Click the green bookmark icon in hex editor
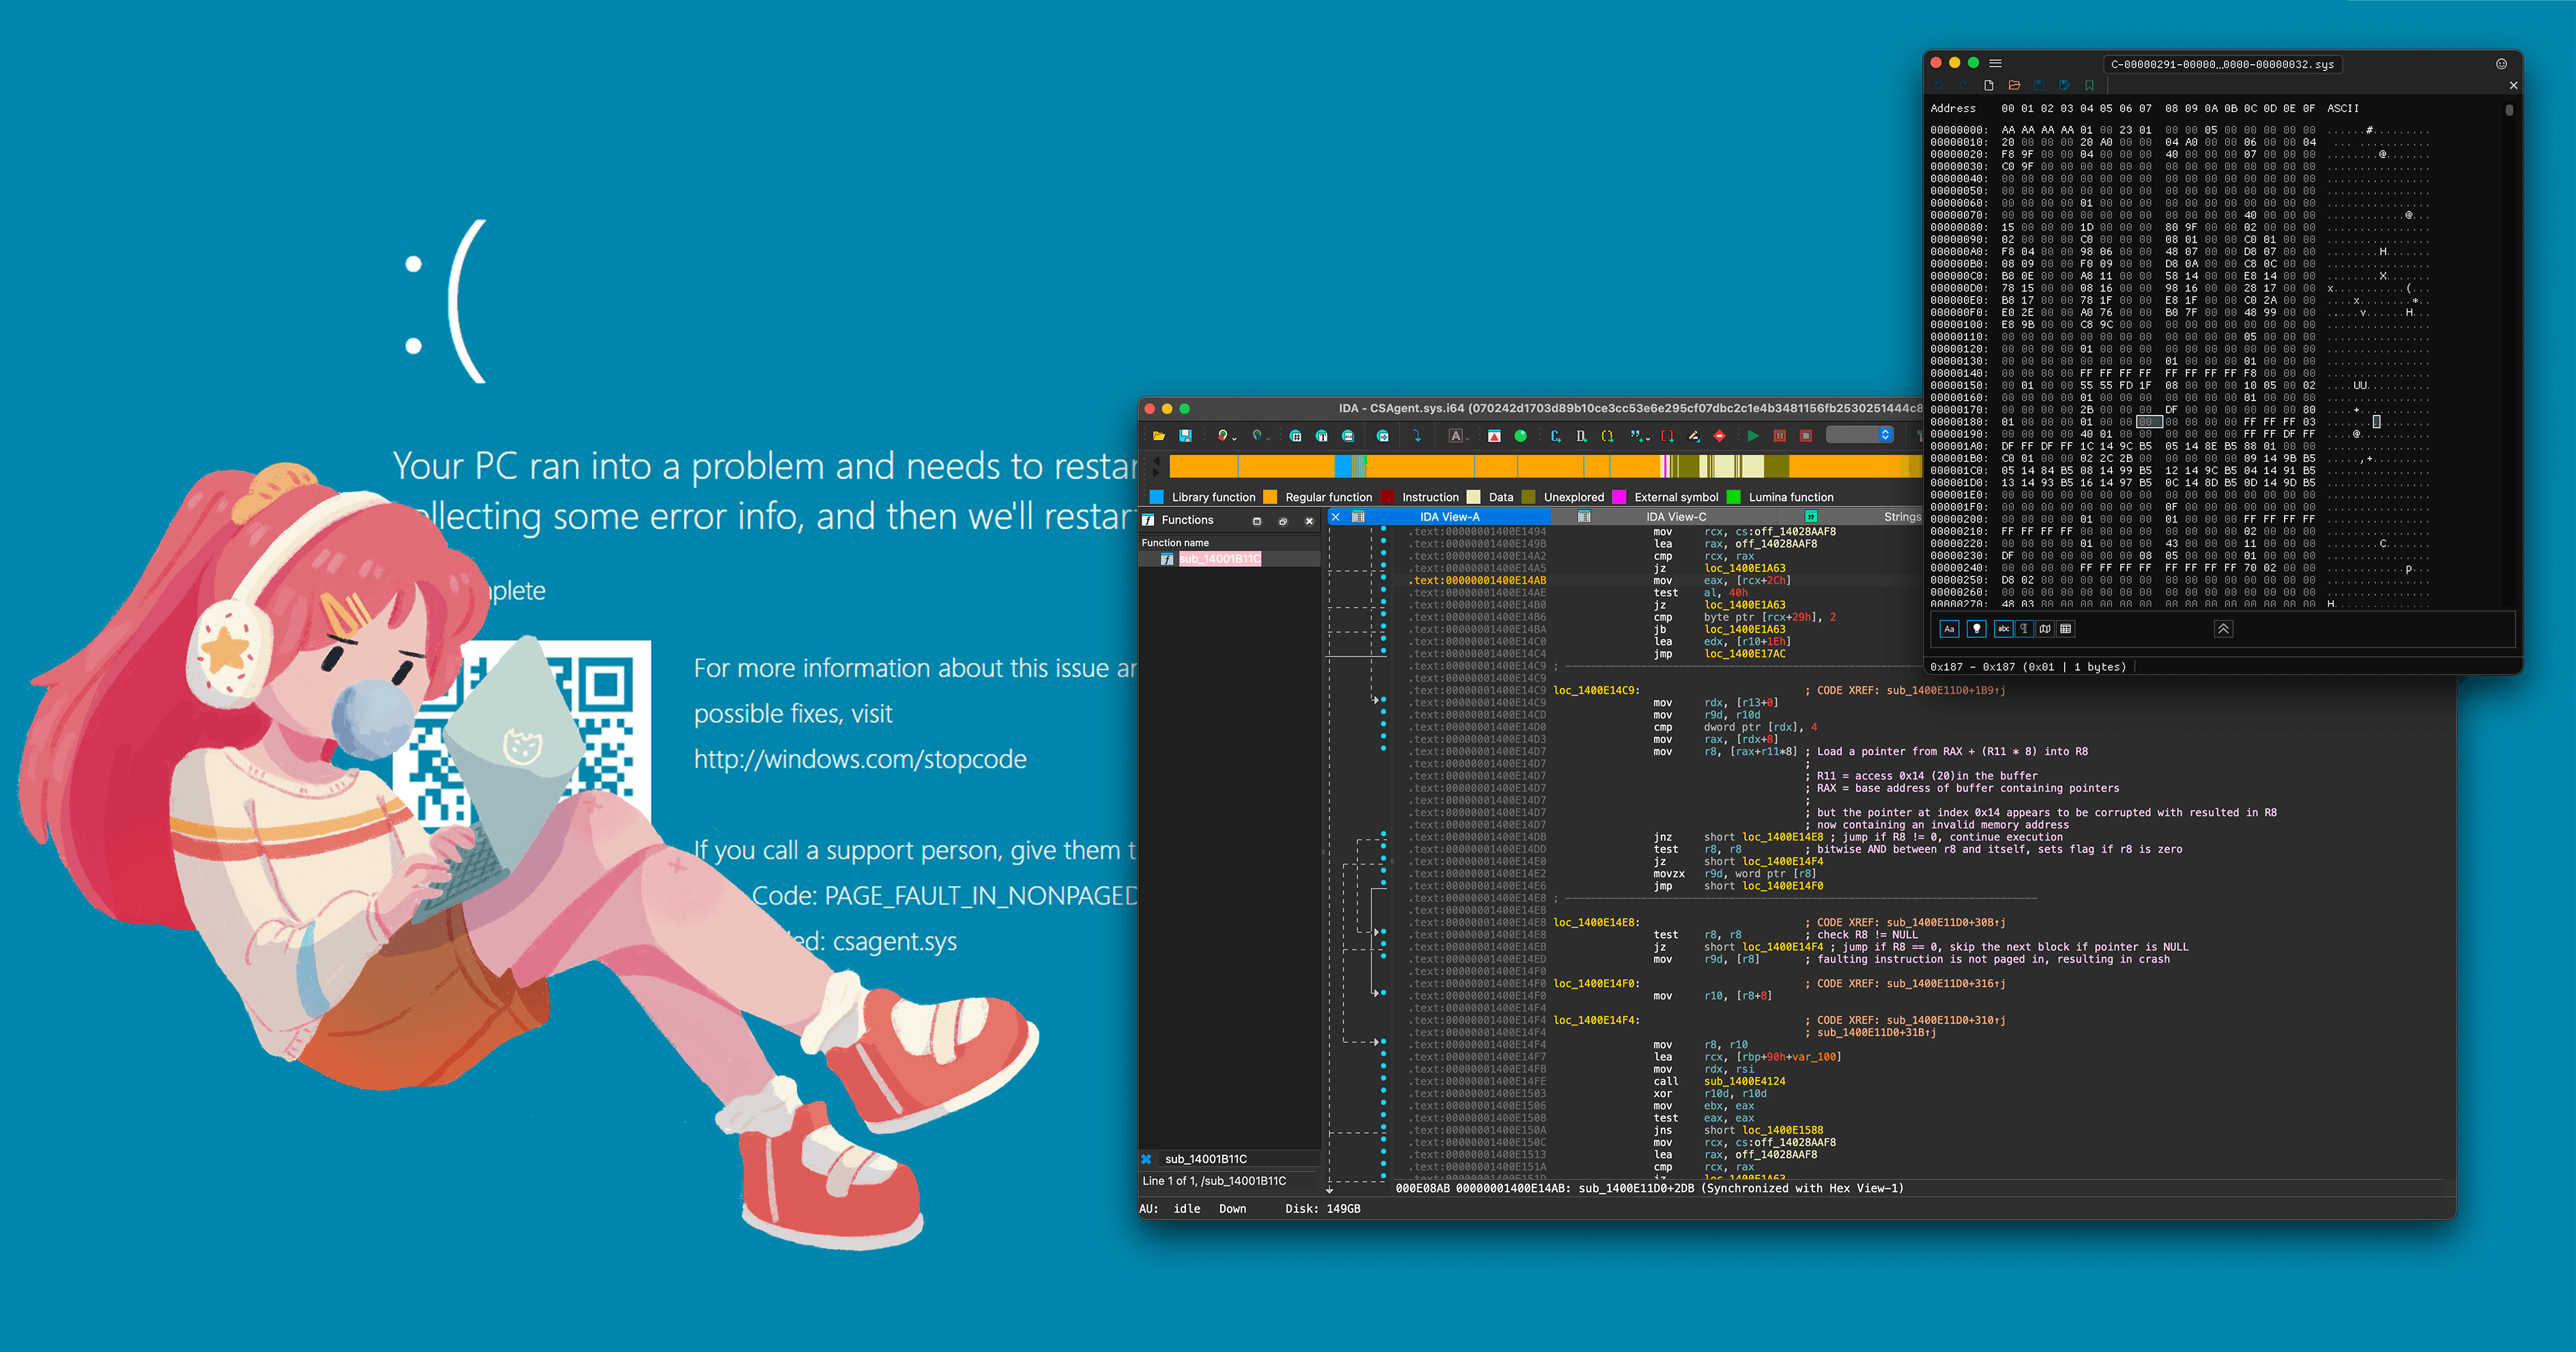This screenshot has height=1352, width=2576. (2089, 86)
